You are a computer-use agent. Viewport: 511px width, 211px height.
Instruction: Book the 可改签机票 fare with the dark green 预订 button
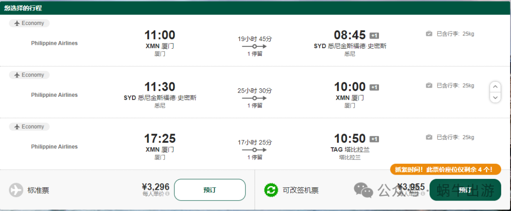[465, 190]
